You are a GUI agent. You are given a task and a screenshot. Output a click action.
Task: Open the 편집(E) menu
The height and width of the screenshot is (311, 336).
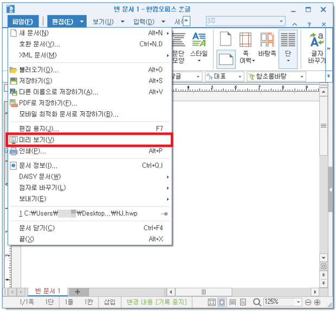coord(62,21)
